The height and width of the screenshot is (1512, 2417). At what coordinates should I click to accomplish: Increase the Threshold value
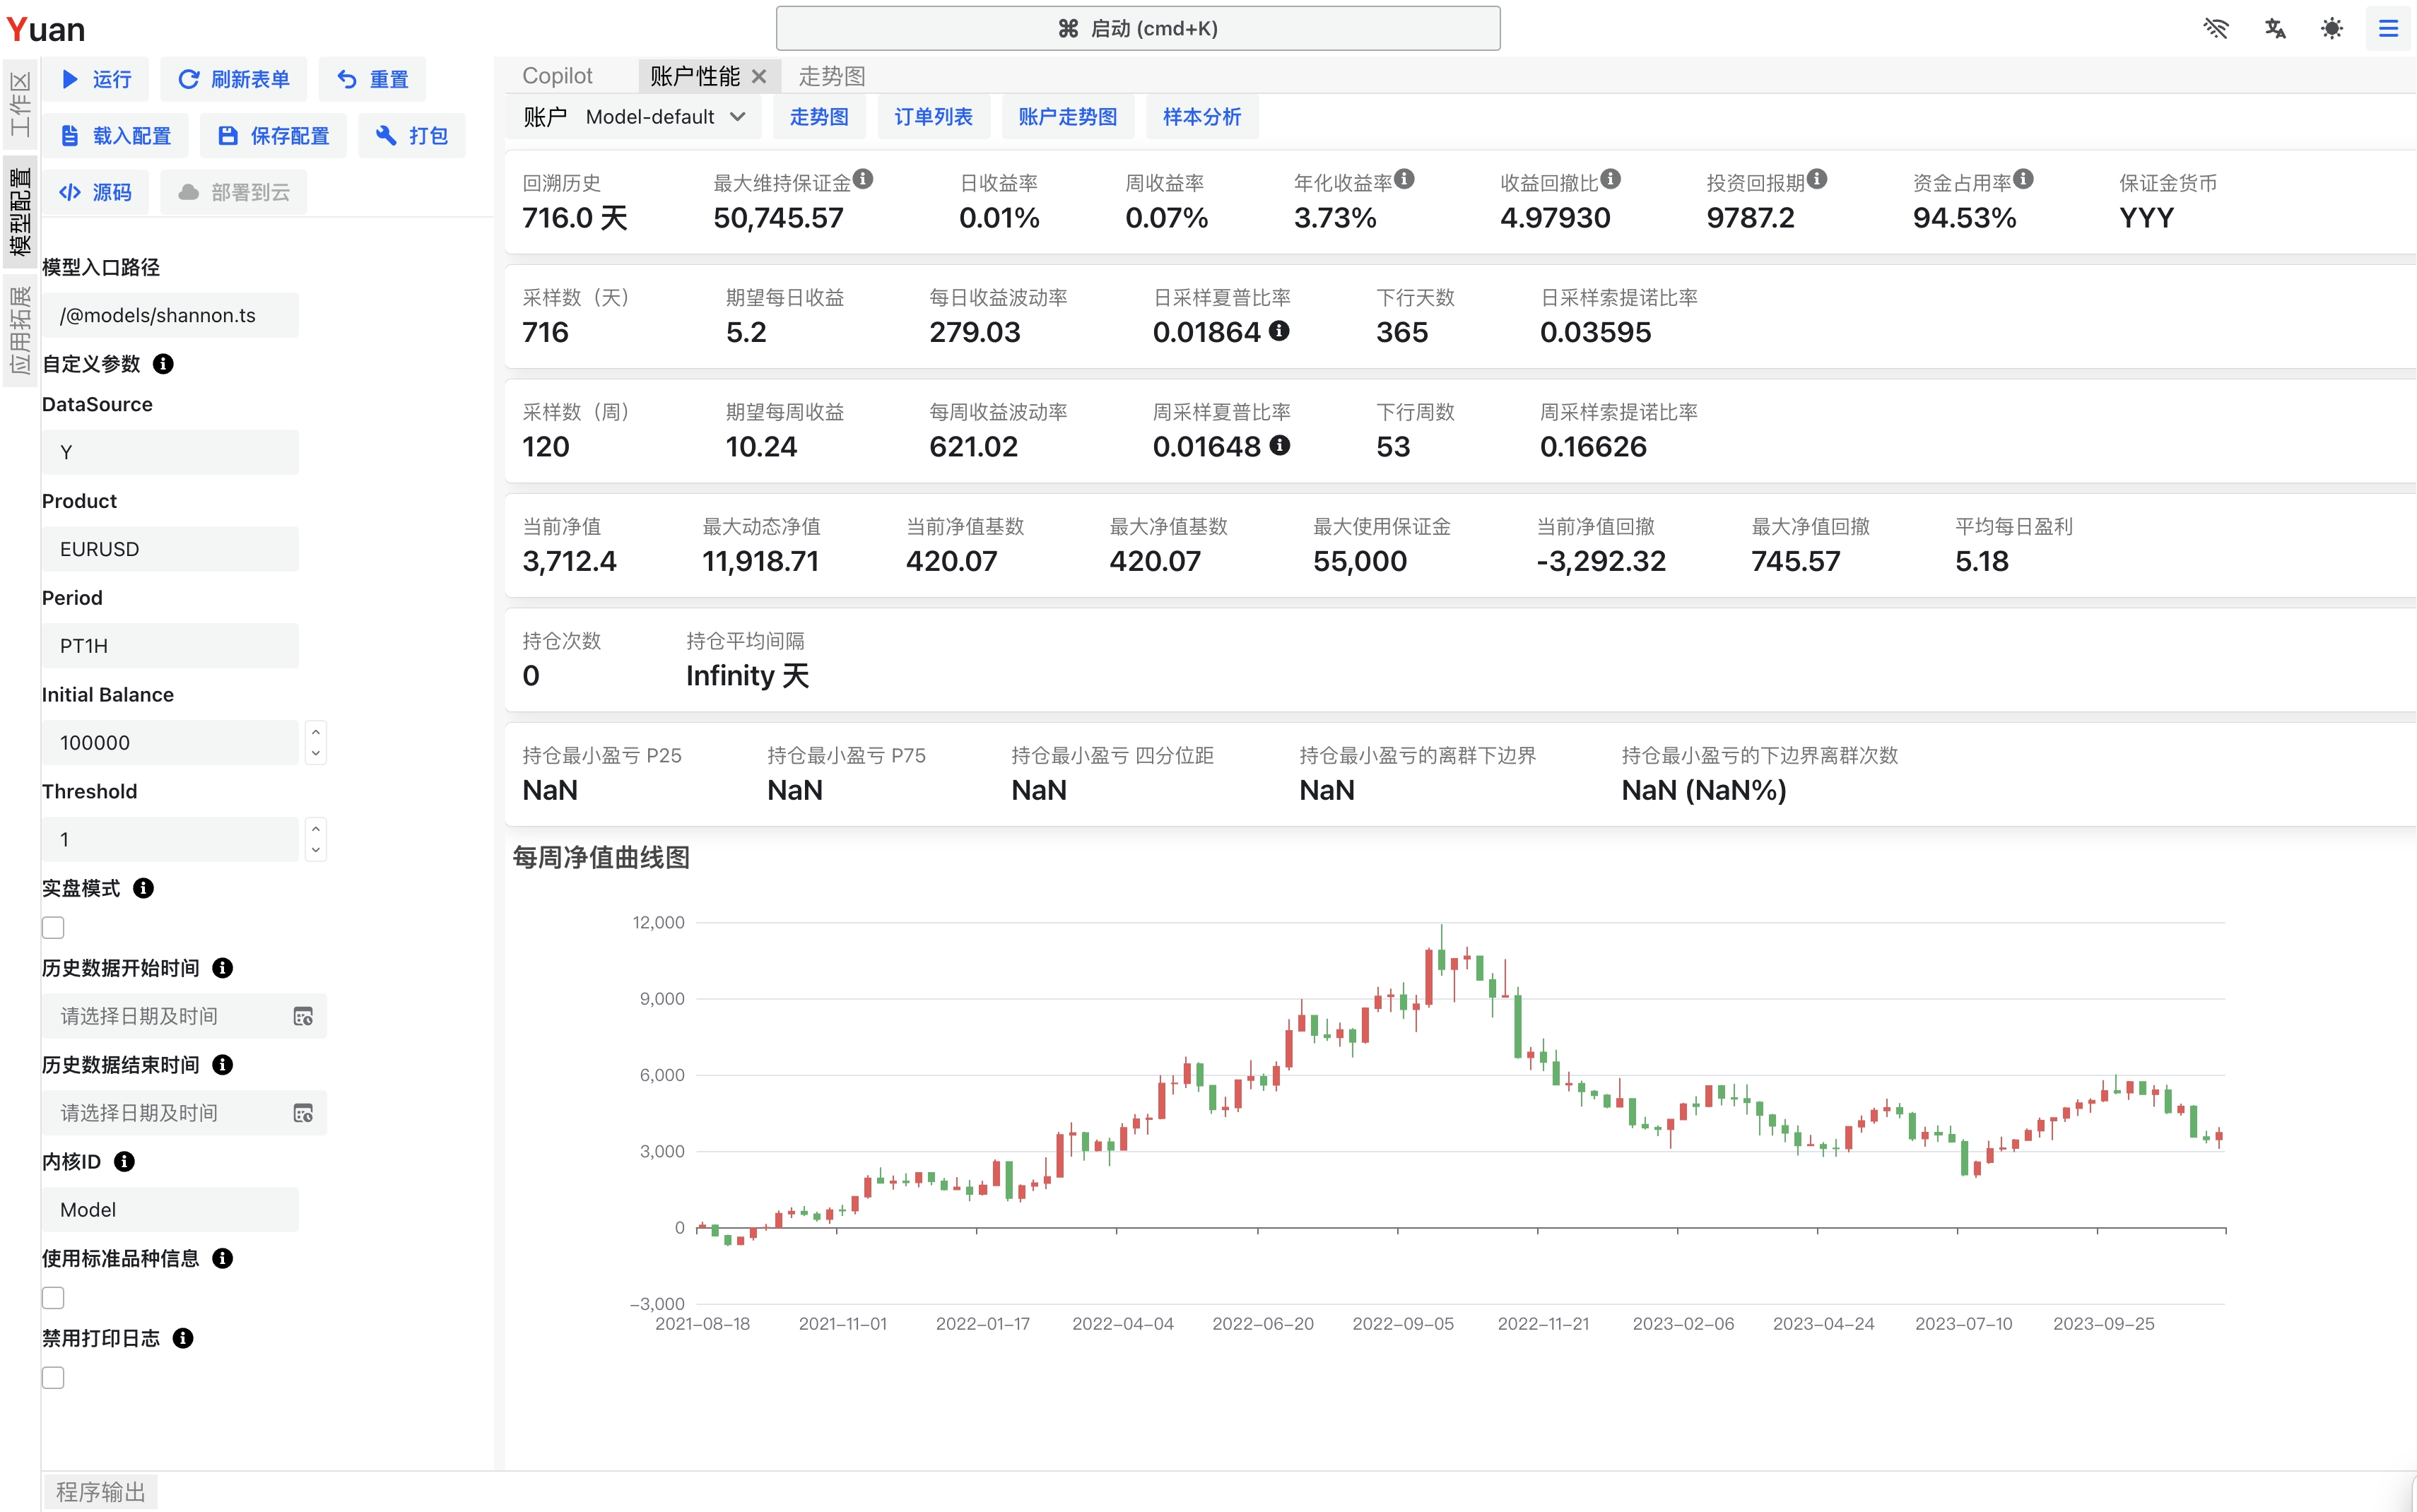316,829
